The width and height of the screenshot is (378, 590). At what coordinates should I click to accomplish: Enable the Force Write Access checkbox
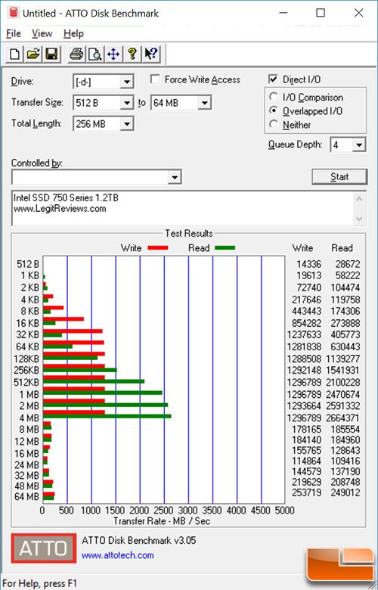154,79
